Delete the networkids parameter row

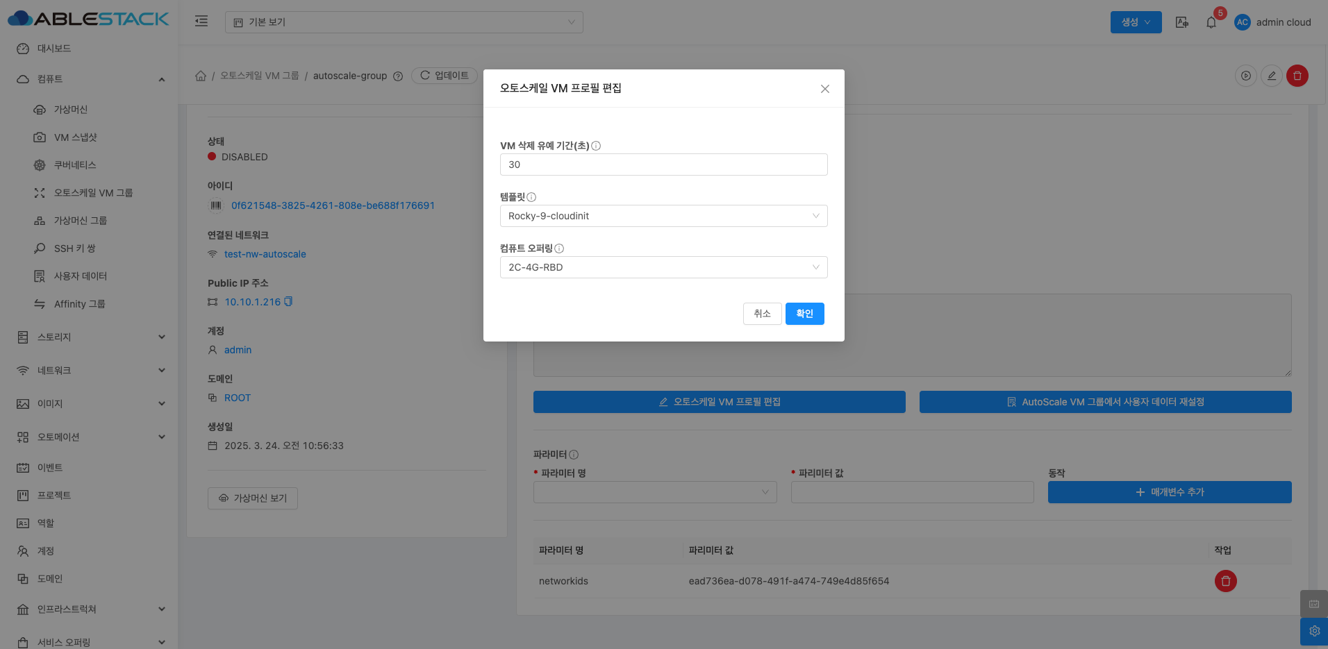(1225, 581)
